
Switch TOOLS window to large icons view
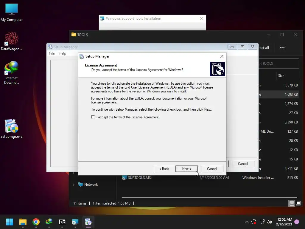click(298, 203)
